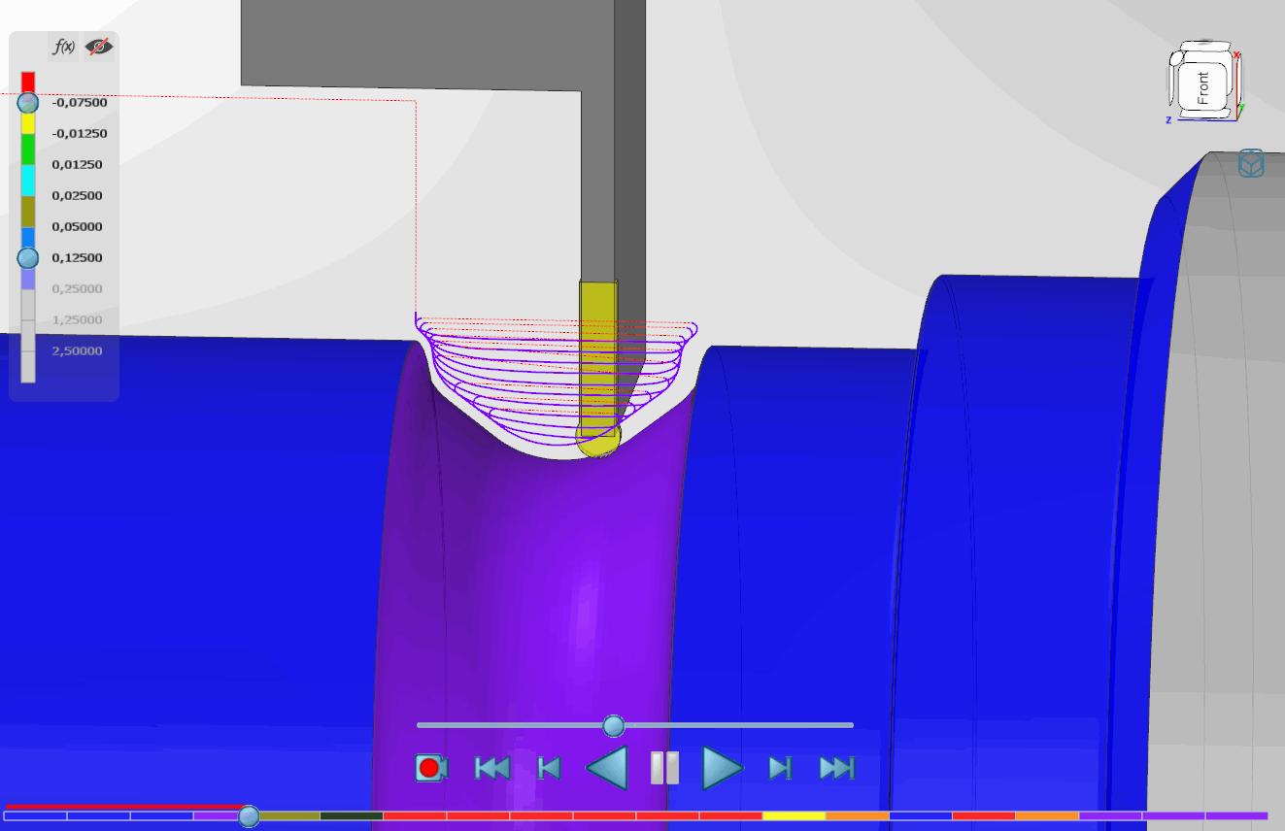The height and width of the screenshot is (831, 1285).
Task: Click the upper deviation handle at -0,07500
Action: [28, 102]
